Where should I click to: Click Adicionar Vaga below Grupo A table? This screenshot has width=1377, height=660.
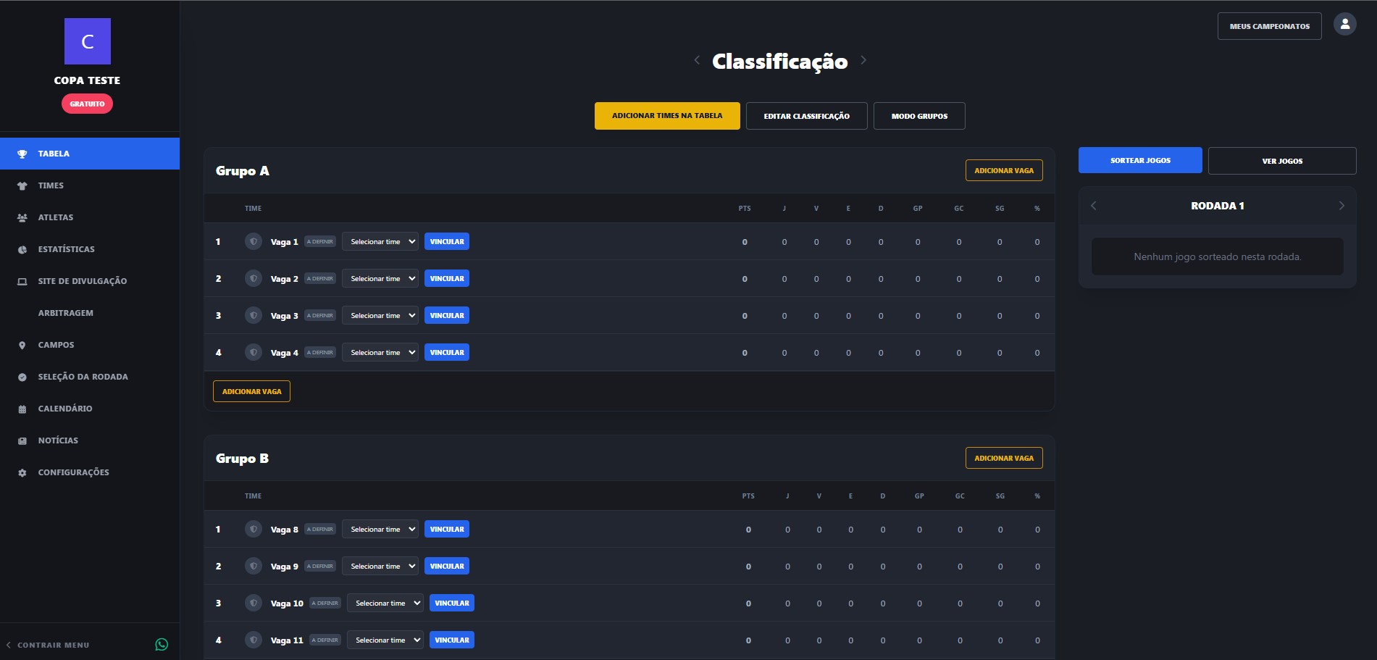tap(251, 391)
